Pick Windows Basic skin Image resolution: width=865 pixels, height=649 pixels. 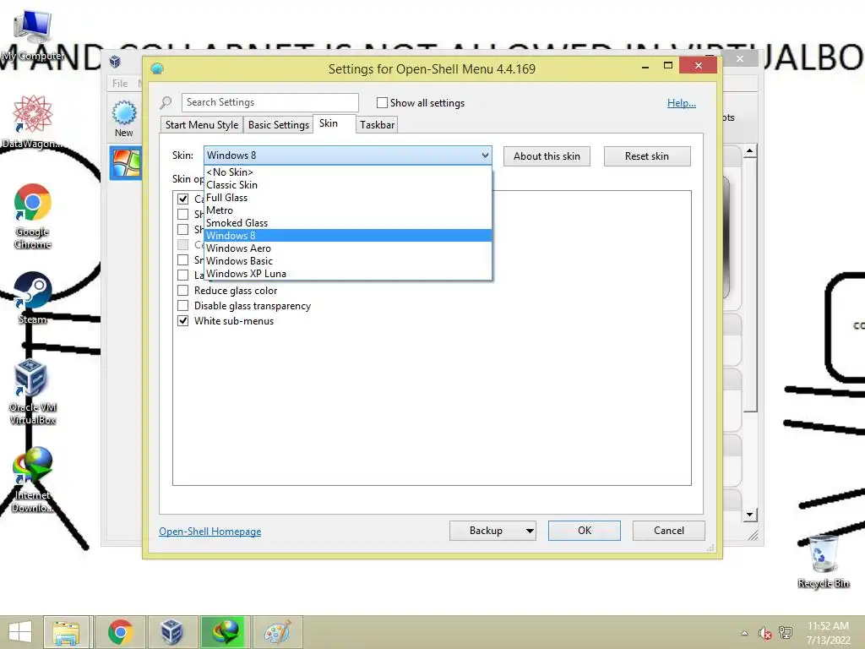(347, 261)
